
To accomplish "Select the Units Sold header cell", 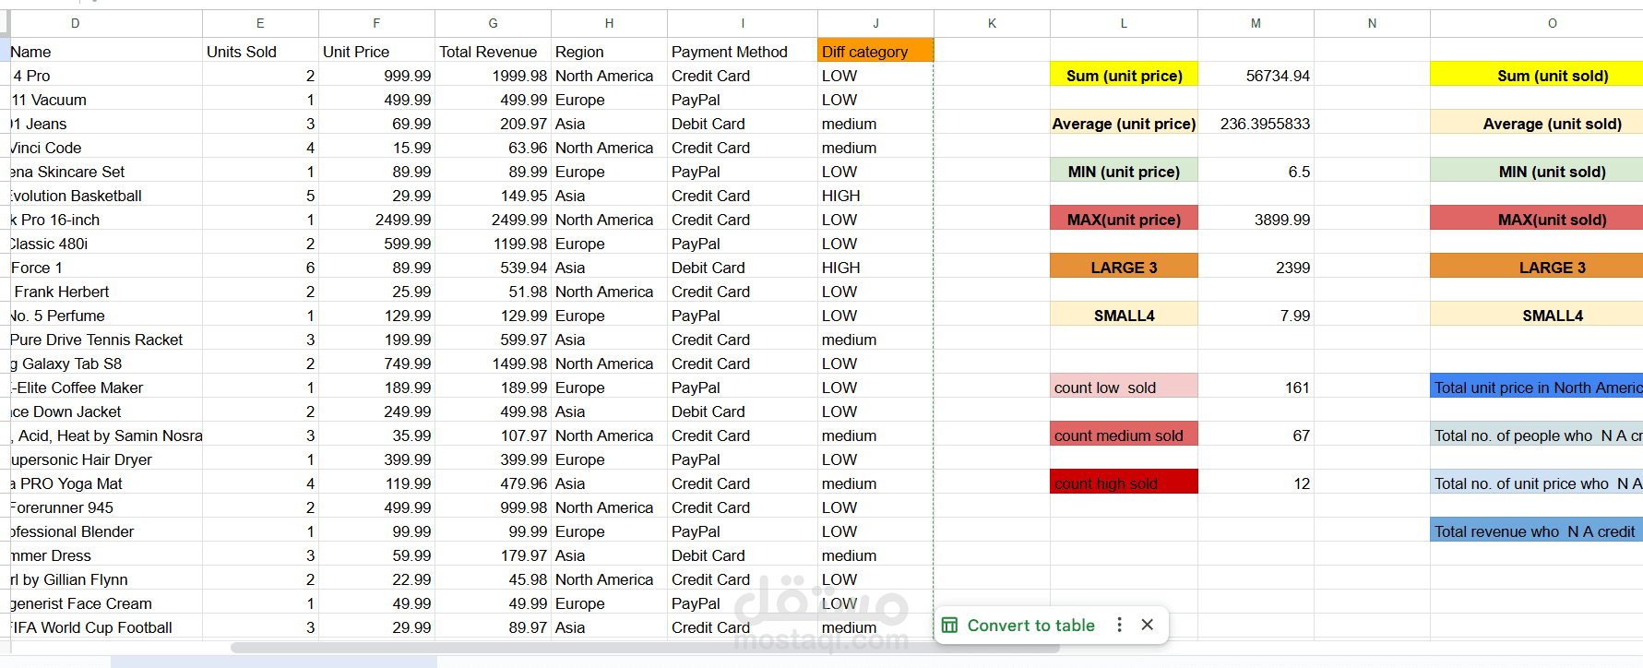I will coord(260,52).
